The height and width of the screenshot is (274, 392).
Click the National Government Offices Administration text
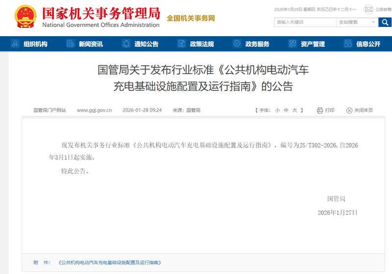101,25
